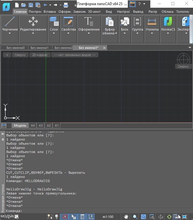Click the magnifier zoom icon in status bar
The image size is (193, 220).
tap(135, 217)
